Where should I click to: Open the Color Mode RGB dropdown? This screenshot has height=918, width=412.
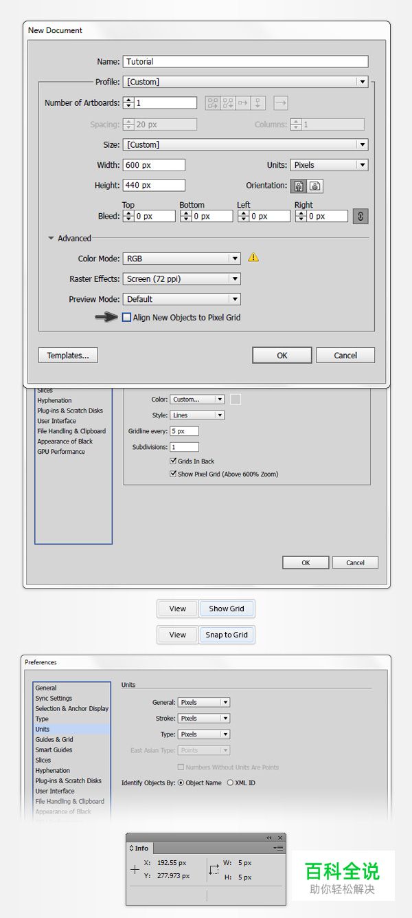click(181, 259)
